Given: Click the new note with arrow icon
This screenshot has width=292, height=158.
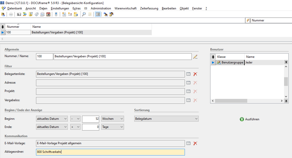Looking at the screenshot, I should click(76, 14).
